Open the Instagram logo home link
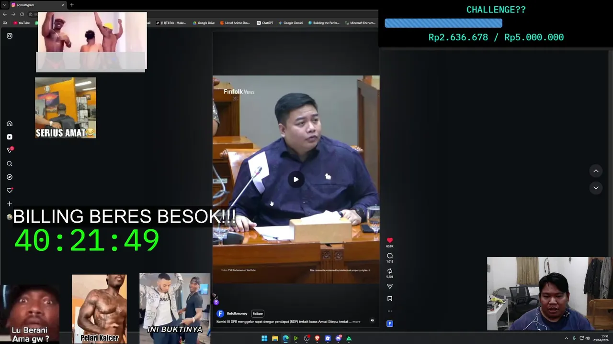613x344 pixels. pyautogui.click(x=10, y=36)
